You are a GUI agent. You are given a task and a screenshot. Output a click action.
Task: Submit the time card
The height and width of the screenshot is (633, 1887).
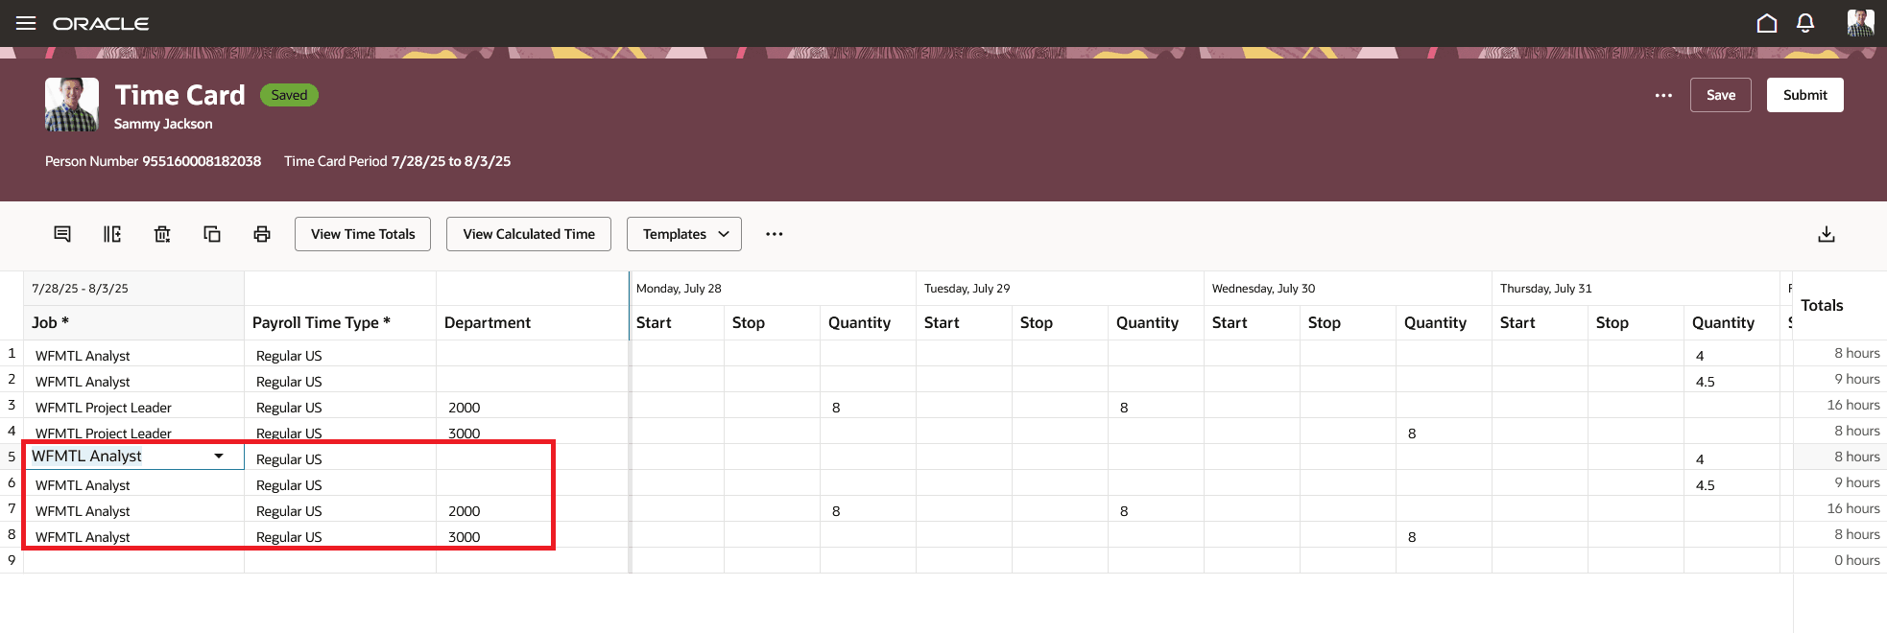click(1804, 95)
